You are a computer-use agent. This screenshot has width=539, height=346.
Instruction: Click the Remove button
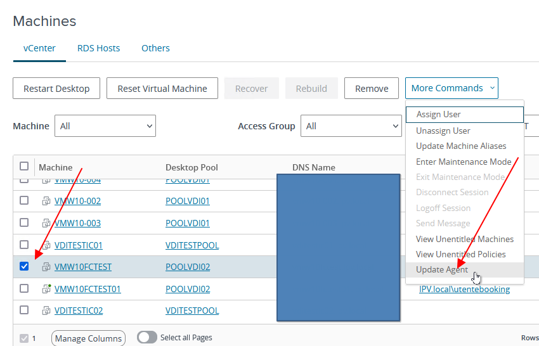point(372,88)
